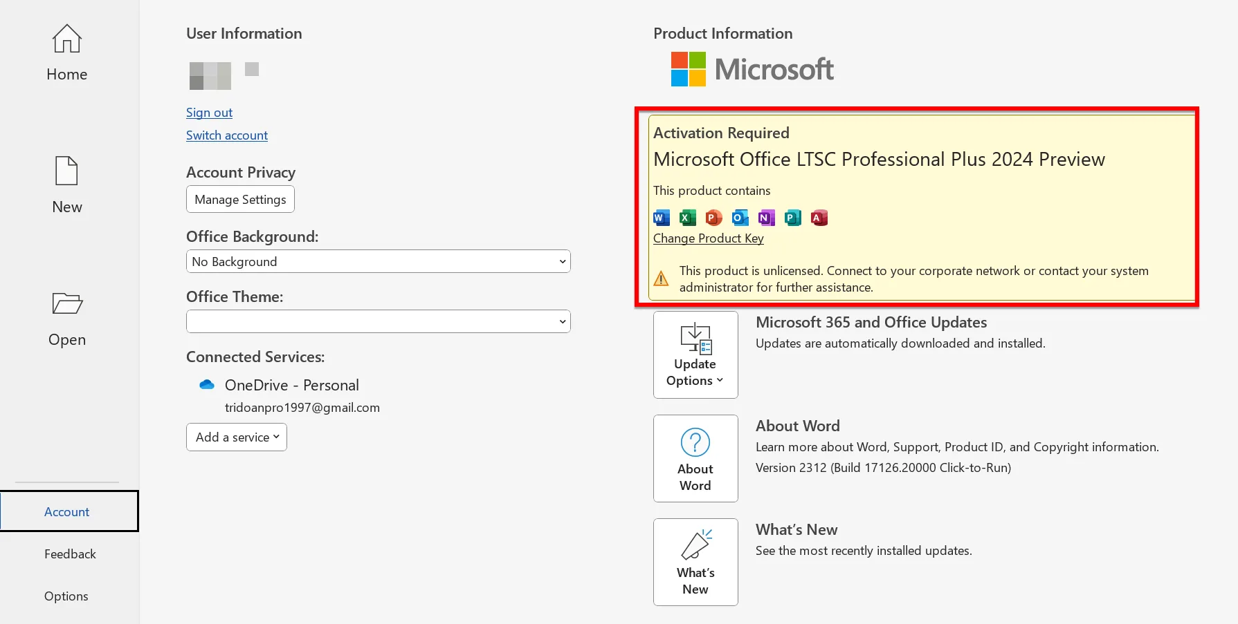Image resolution: width=1238 pixels, height=624 pixels.
Task: Click the Microsoft 365 and Office Updates heading
Action: point(871,322)
